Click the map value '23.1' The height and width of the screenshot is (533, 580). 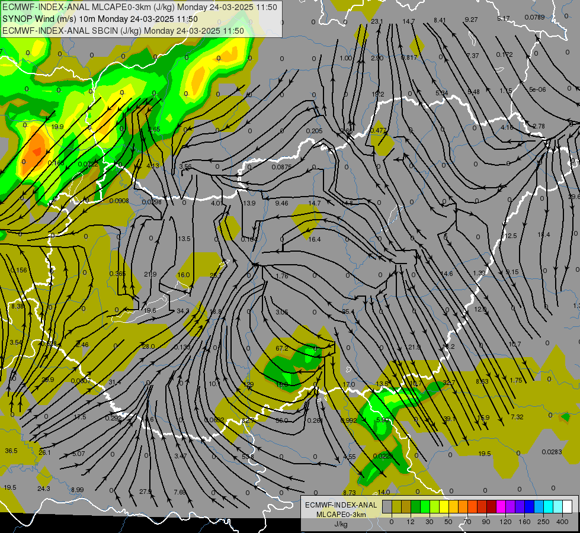coord(377,21)
